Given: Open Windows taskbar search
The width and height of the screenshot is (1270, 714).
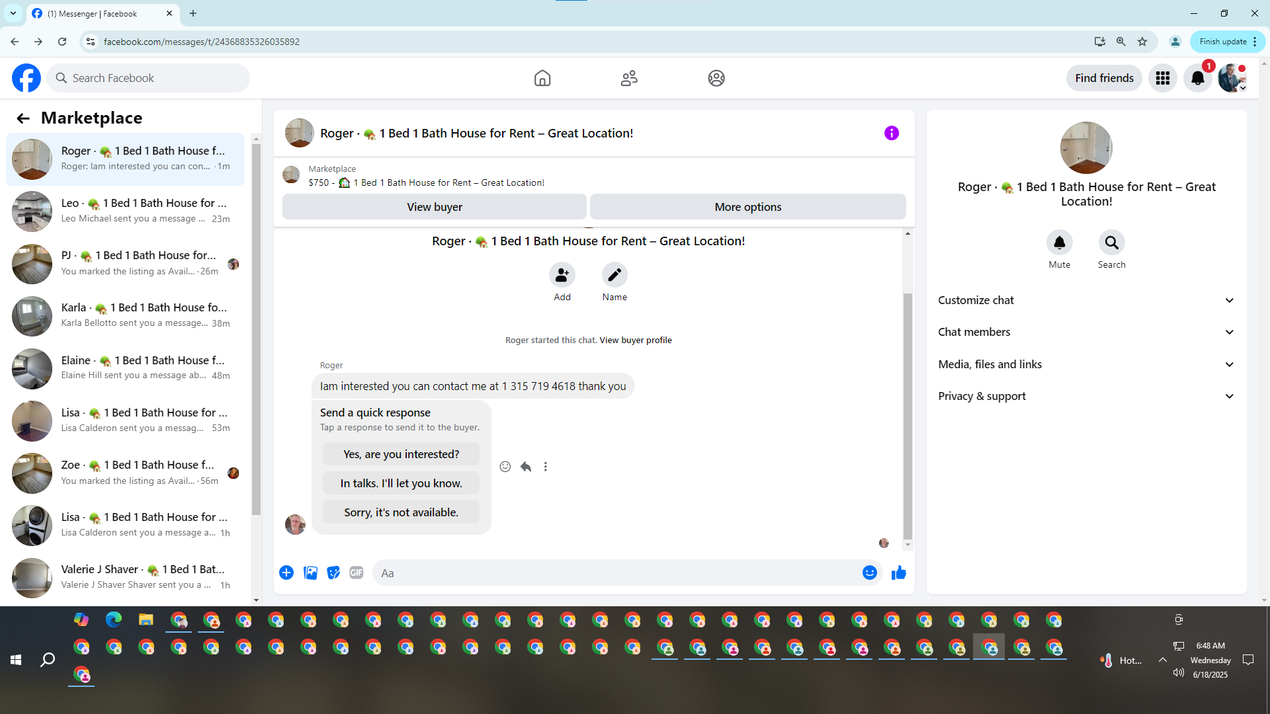Looking at the screenshot, I should pos(48,660).
